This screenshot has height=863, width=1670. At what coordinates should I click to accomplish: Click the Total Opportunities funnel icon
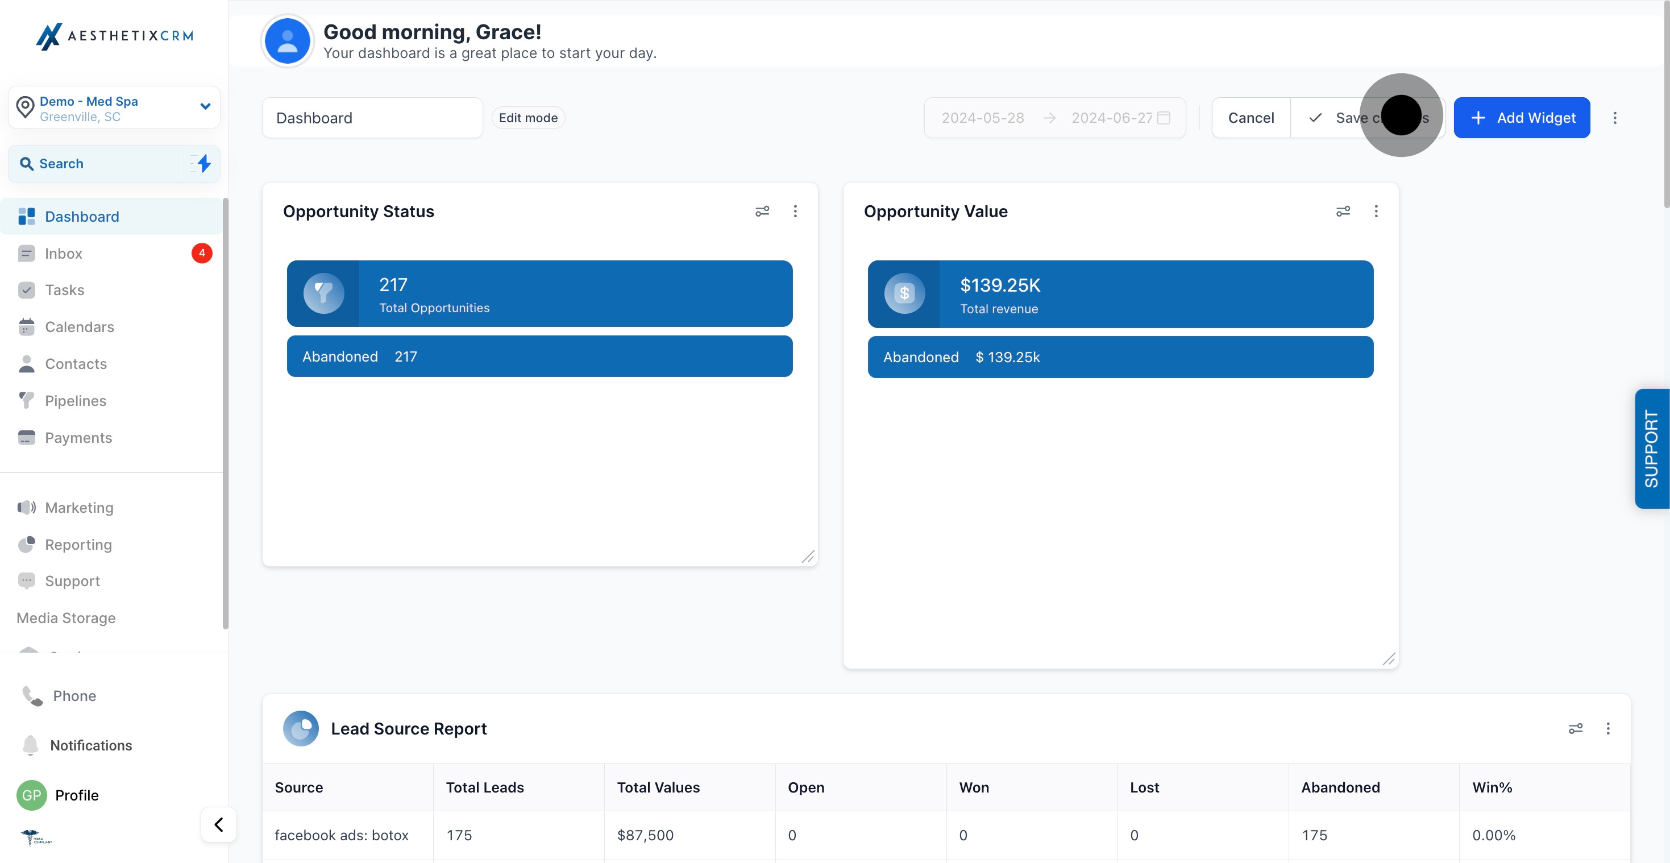[x=323, y=294]
